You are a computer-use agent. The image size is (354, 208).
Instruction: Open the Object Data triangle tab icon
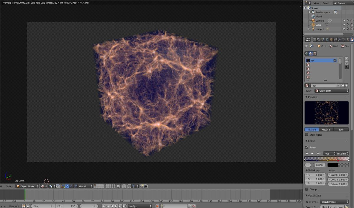tap(344, 39)
